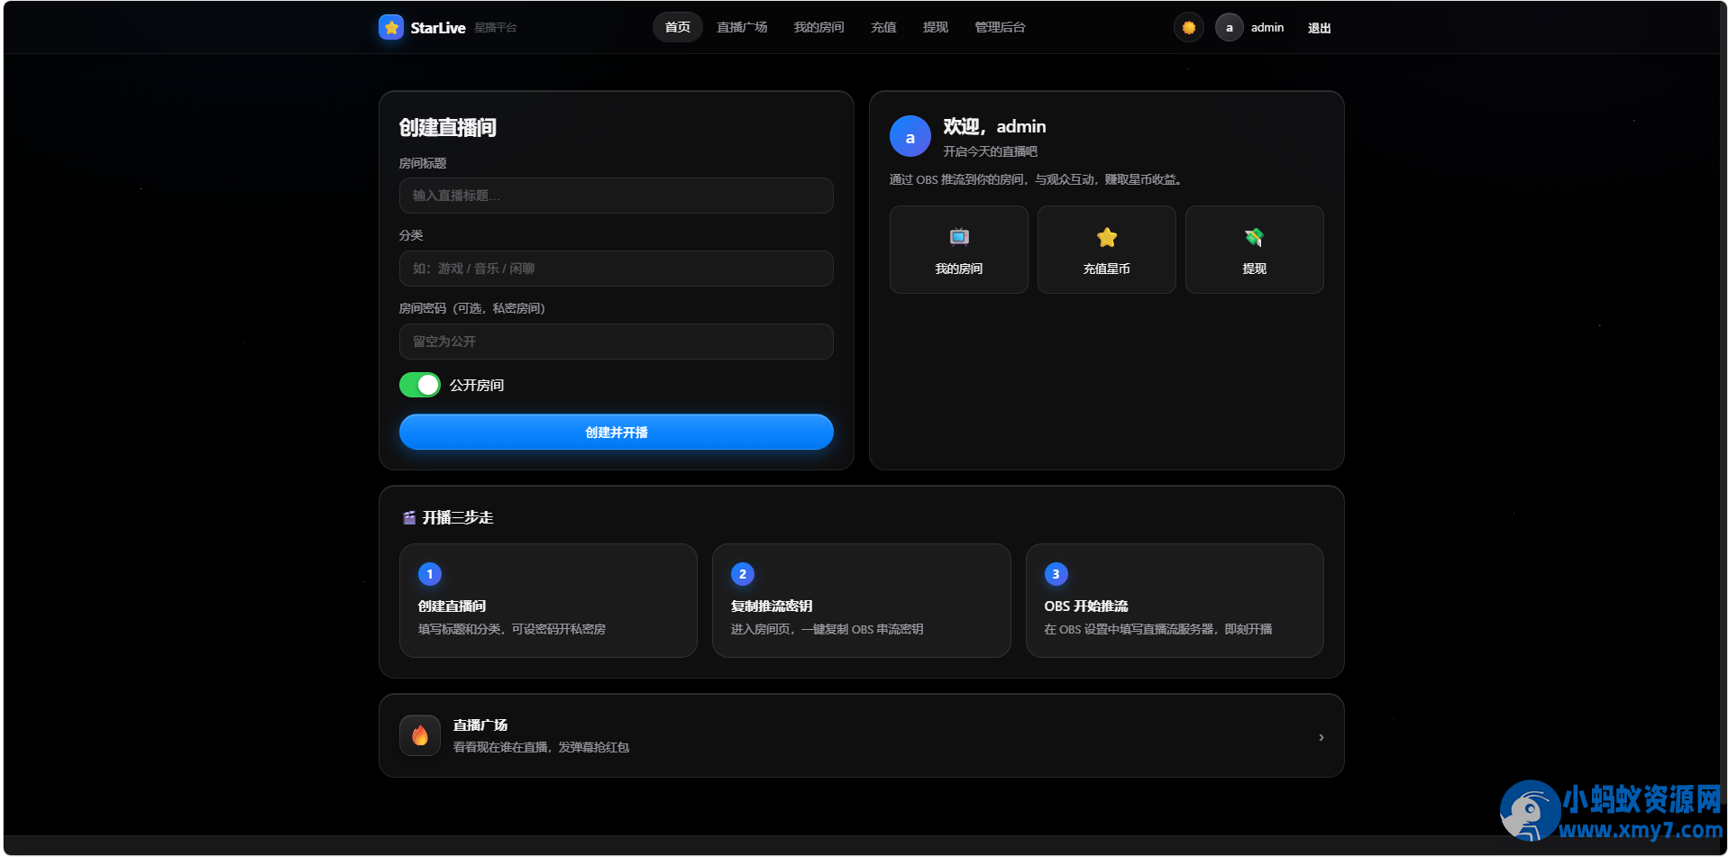The image size is (1728, 857).
Task: Click the admin username in header
Action: (x=1267, y=28)
